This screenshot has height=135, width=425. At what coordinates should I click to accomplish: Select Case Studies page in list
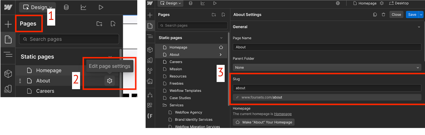pyautogui.click(x=180, y=98)
